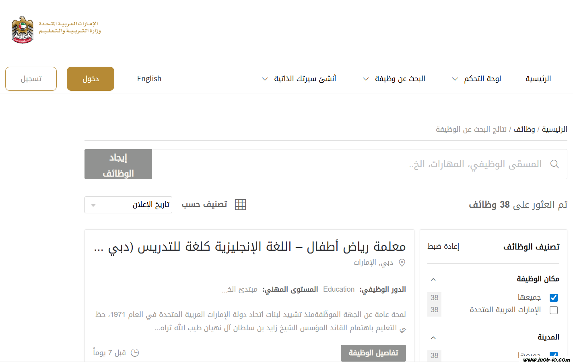The image size is (573, 362).
Task: Open تفاصيل الوظيفة for the kindergarten job
Action: [373, 353]
